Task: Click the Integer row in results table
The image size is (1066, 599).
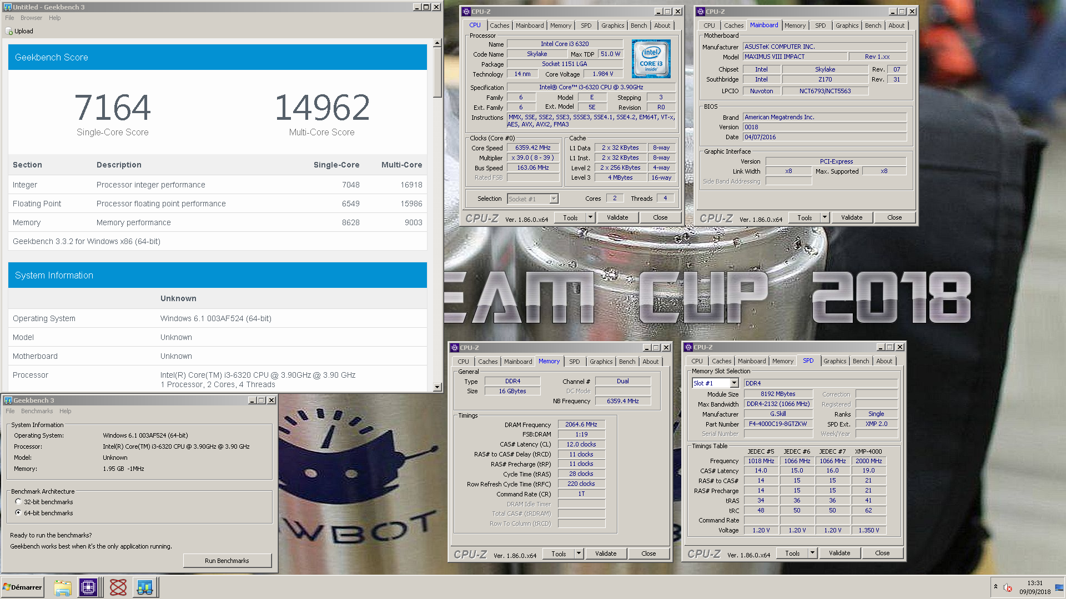Action: click(218, 185)
